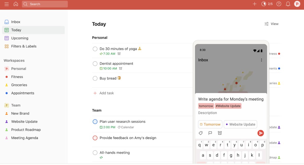Tap the q key on phone keyboard

(200, 145)
